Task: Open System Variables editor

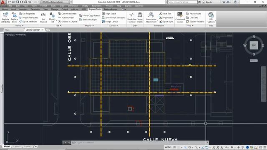Action: [195, 22]
